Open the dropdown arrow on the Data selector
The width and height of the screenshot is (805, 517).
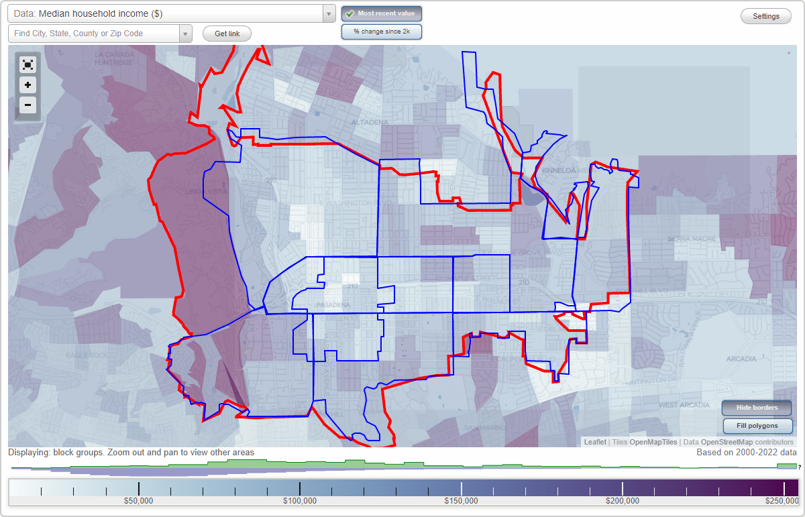click(327, 13)
